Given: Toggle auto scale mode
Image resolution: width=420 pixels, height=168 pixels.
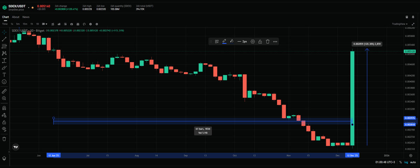Looking at the screenshot, I should point(413,162).
